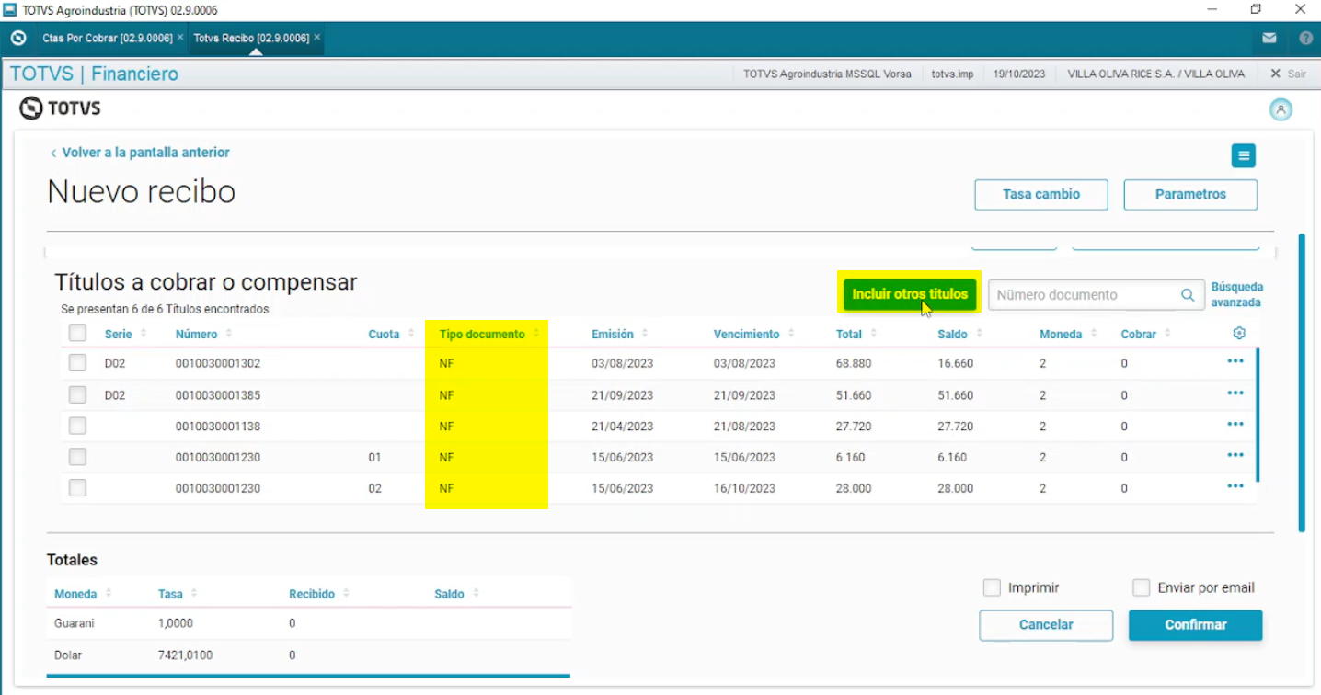Toggle the select-all checkbox in table header
The height and width of the screenshot is (695, 1321).
pyautogui.click(x=77, y=333)
